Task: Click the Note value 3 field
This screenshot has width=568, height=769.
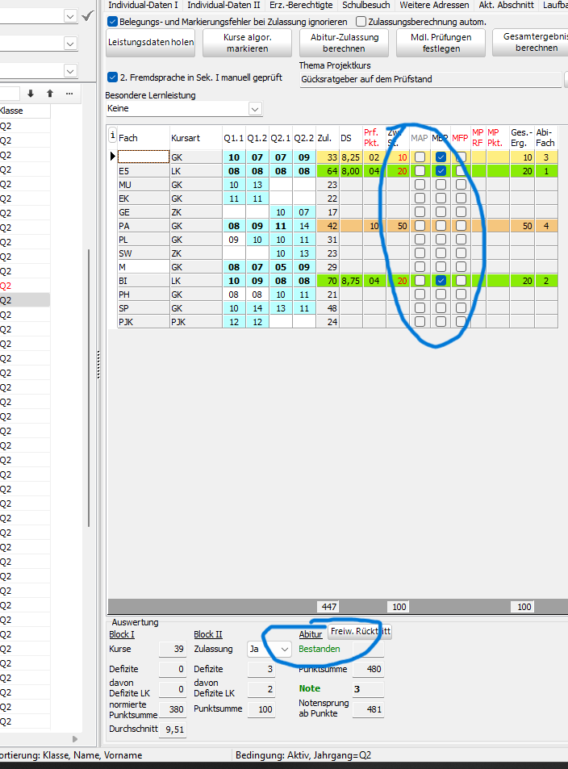Action: tap(368, 689)
